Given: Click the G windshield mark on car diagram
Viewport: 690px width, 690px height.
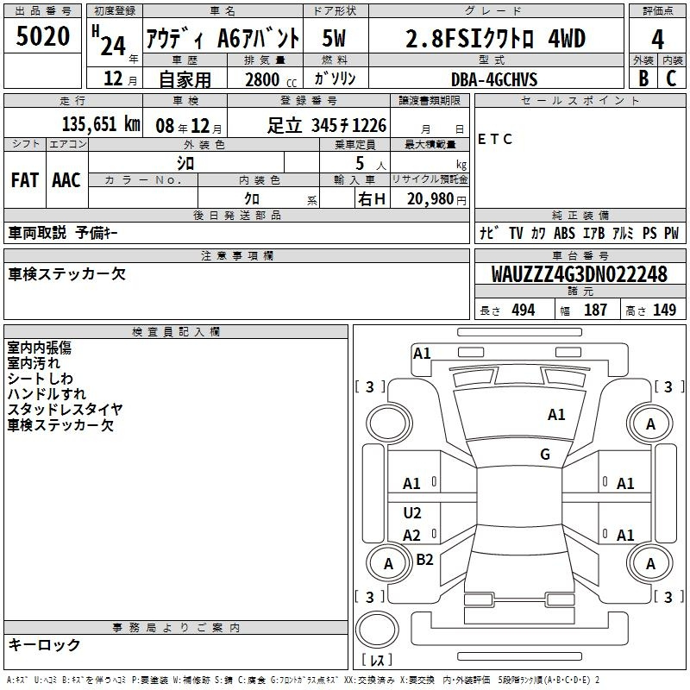Looking at the screenshot, I should click(544, 455).
